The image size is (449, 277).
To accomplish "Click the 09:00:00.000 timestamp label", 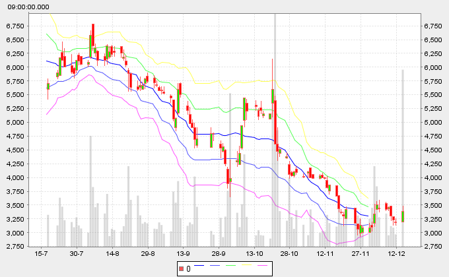I will [28, 6].
